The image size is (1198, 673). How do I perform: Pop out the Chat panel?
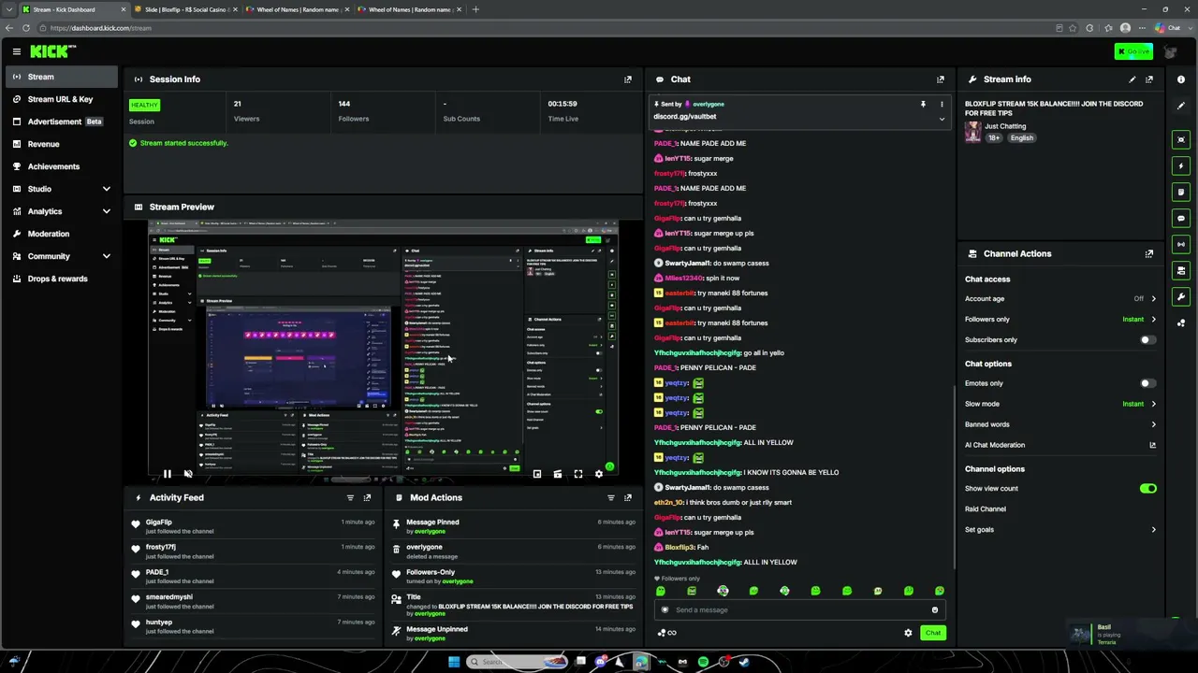pyautogui.click(x=941, y=79)
